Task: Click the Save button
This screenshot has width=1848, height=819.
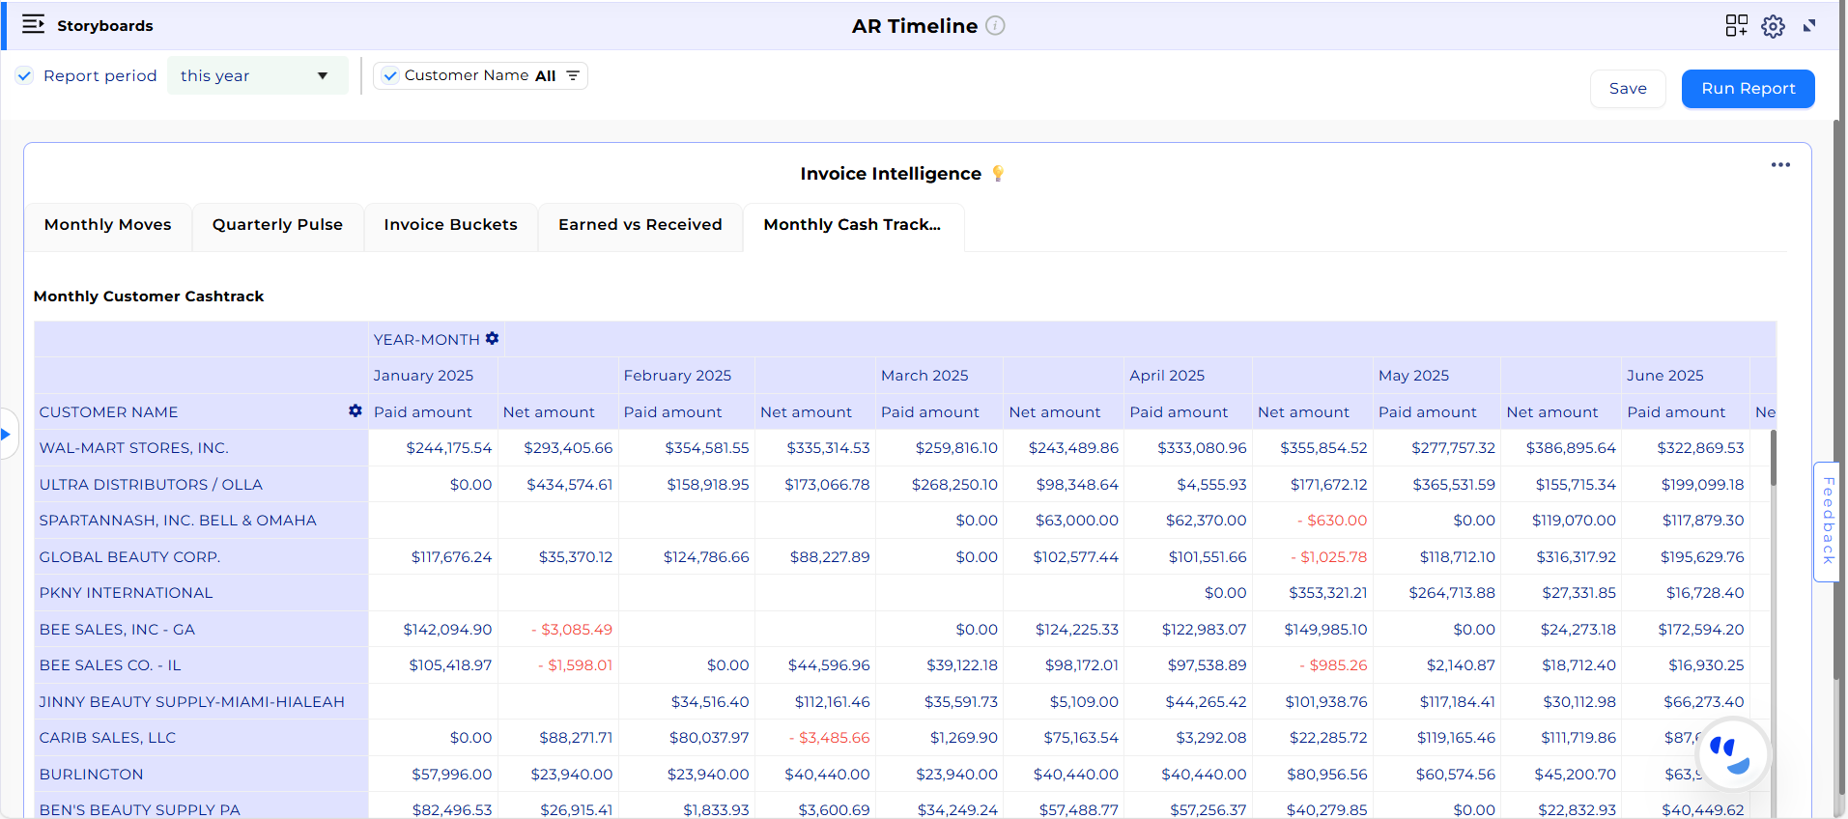Action: (1627, 89)
